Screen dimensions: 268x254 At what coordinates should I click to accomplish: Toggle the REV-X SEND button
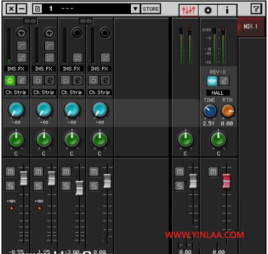[212, 81]
